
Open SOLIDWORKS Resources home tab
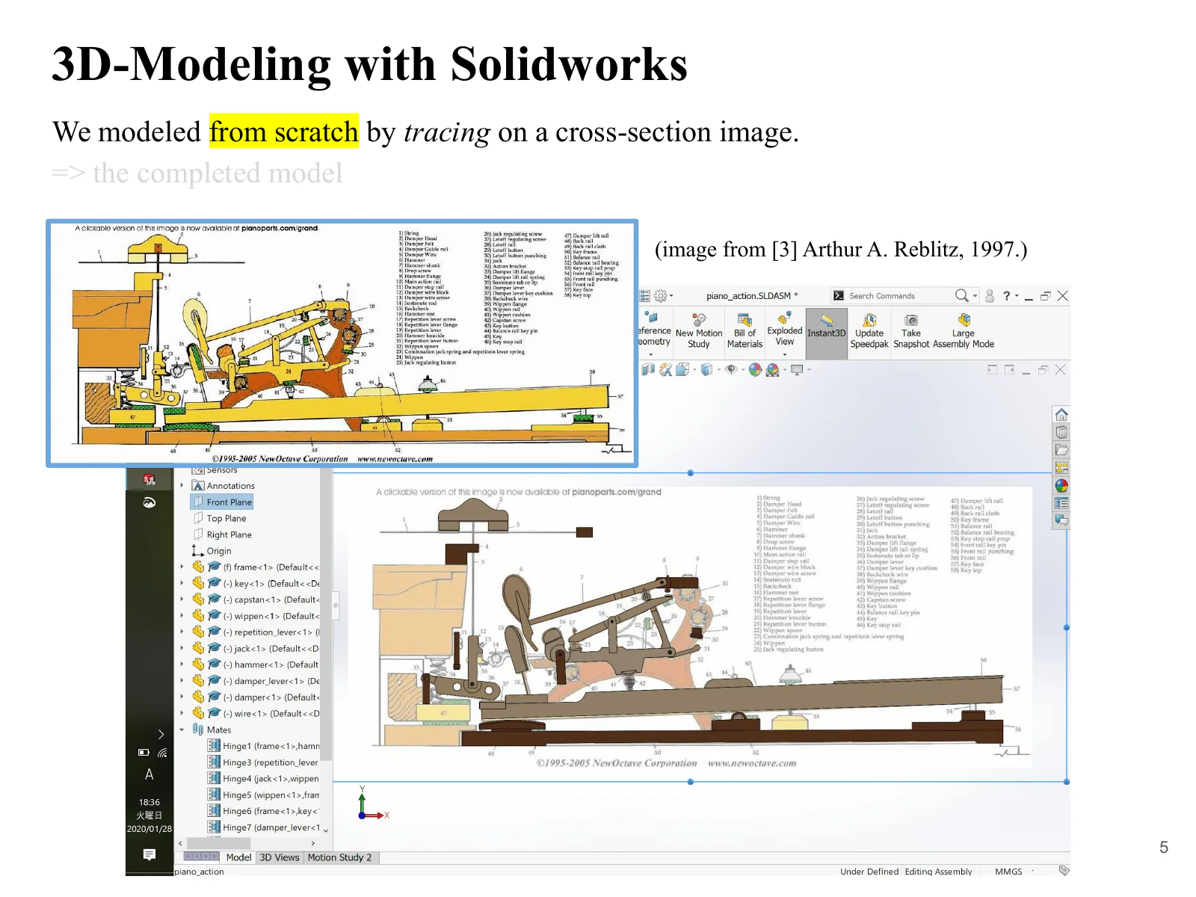click(1061, 415)
